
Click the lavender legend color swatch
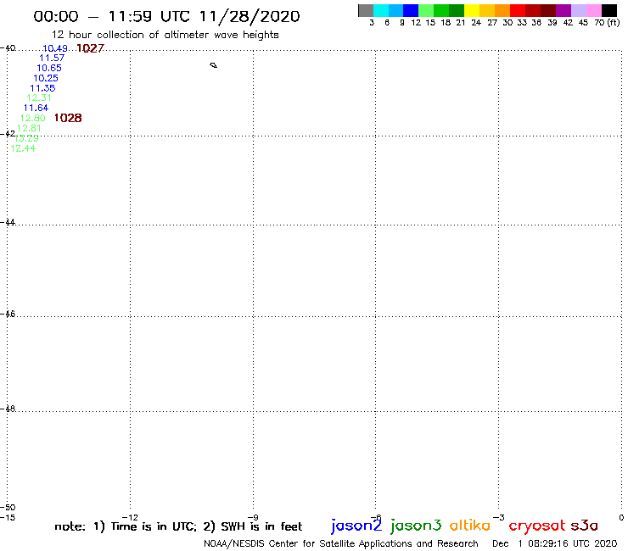click(x=579, y=10)
